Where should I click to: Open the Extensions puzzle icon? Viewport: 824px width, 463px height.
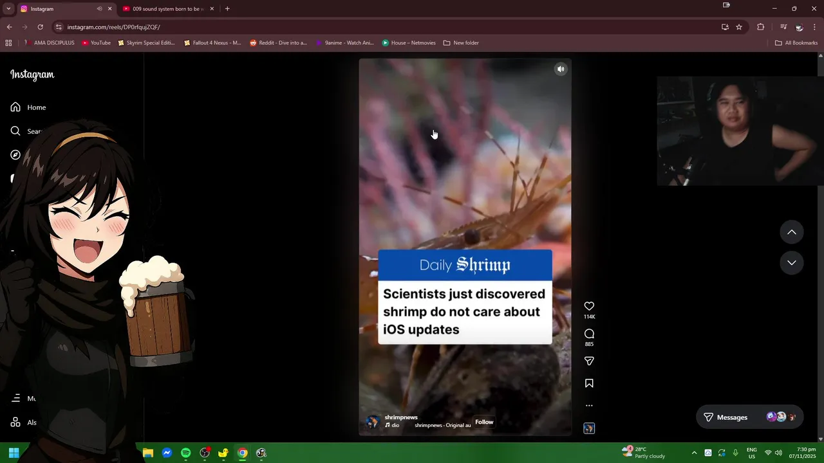[x=761, y=27]
